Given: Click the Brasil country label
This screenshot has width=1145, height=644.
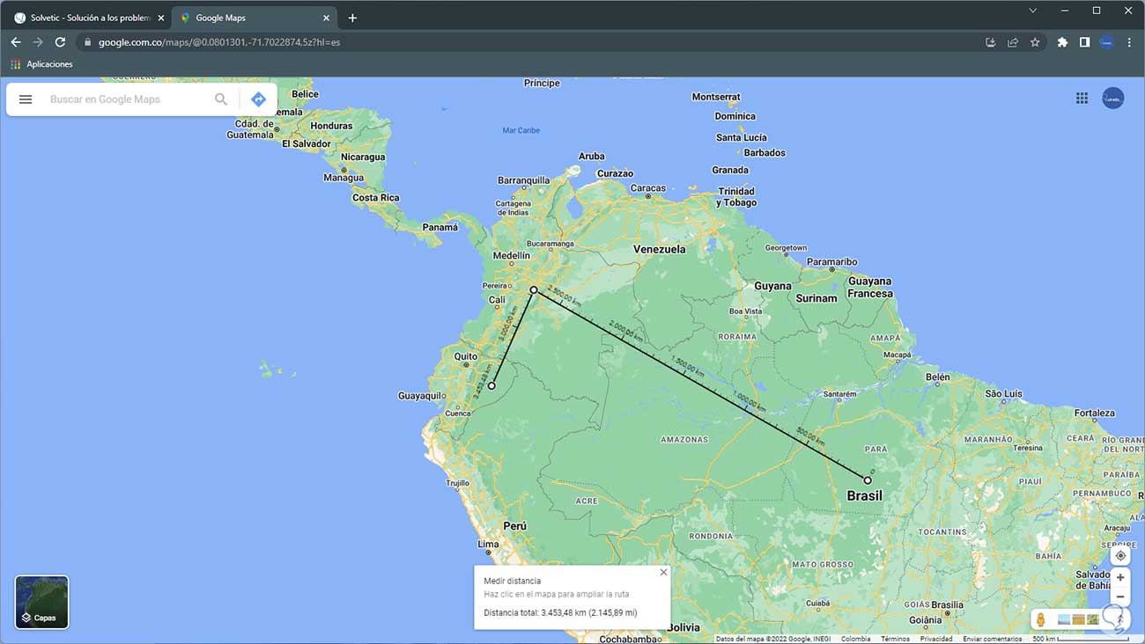Looking at the screenshot, I should click(x=865, y=496).
